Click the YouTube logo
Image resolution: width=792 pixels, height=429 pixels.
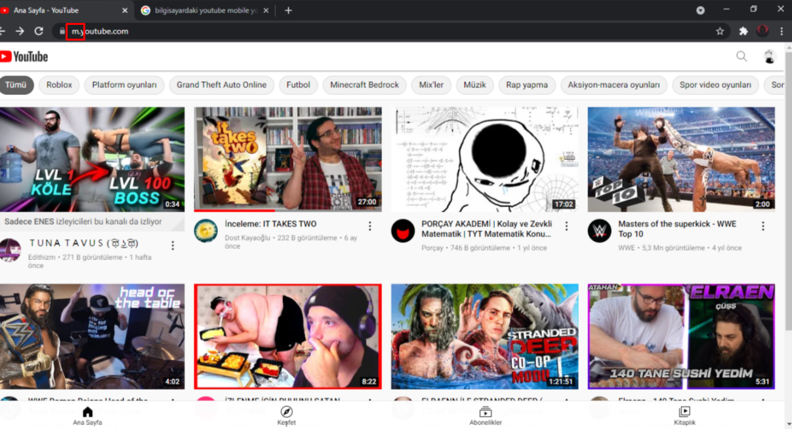[x=24, y=57]
